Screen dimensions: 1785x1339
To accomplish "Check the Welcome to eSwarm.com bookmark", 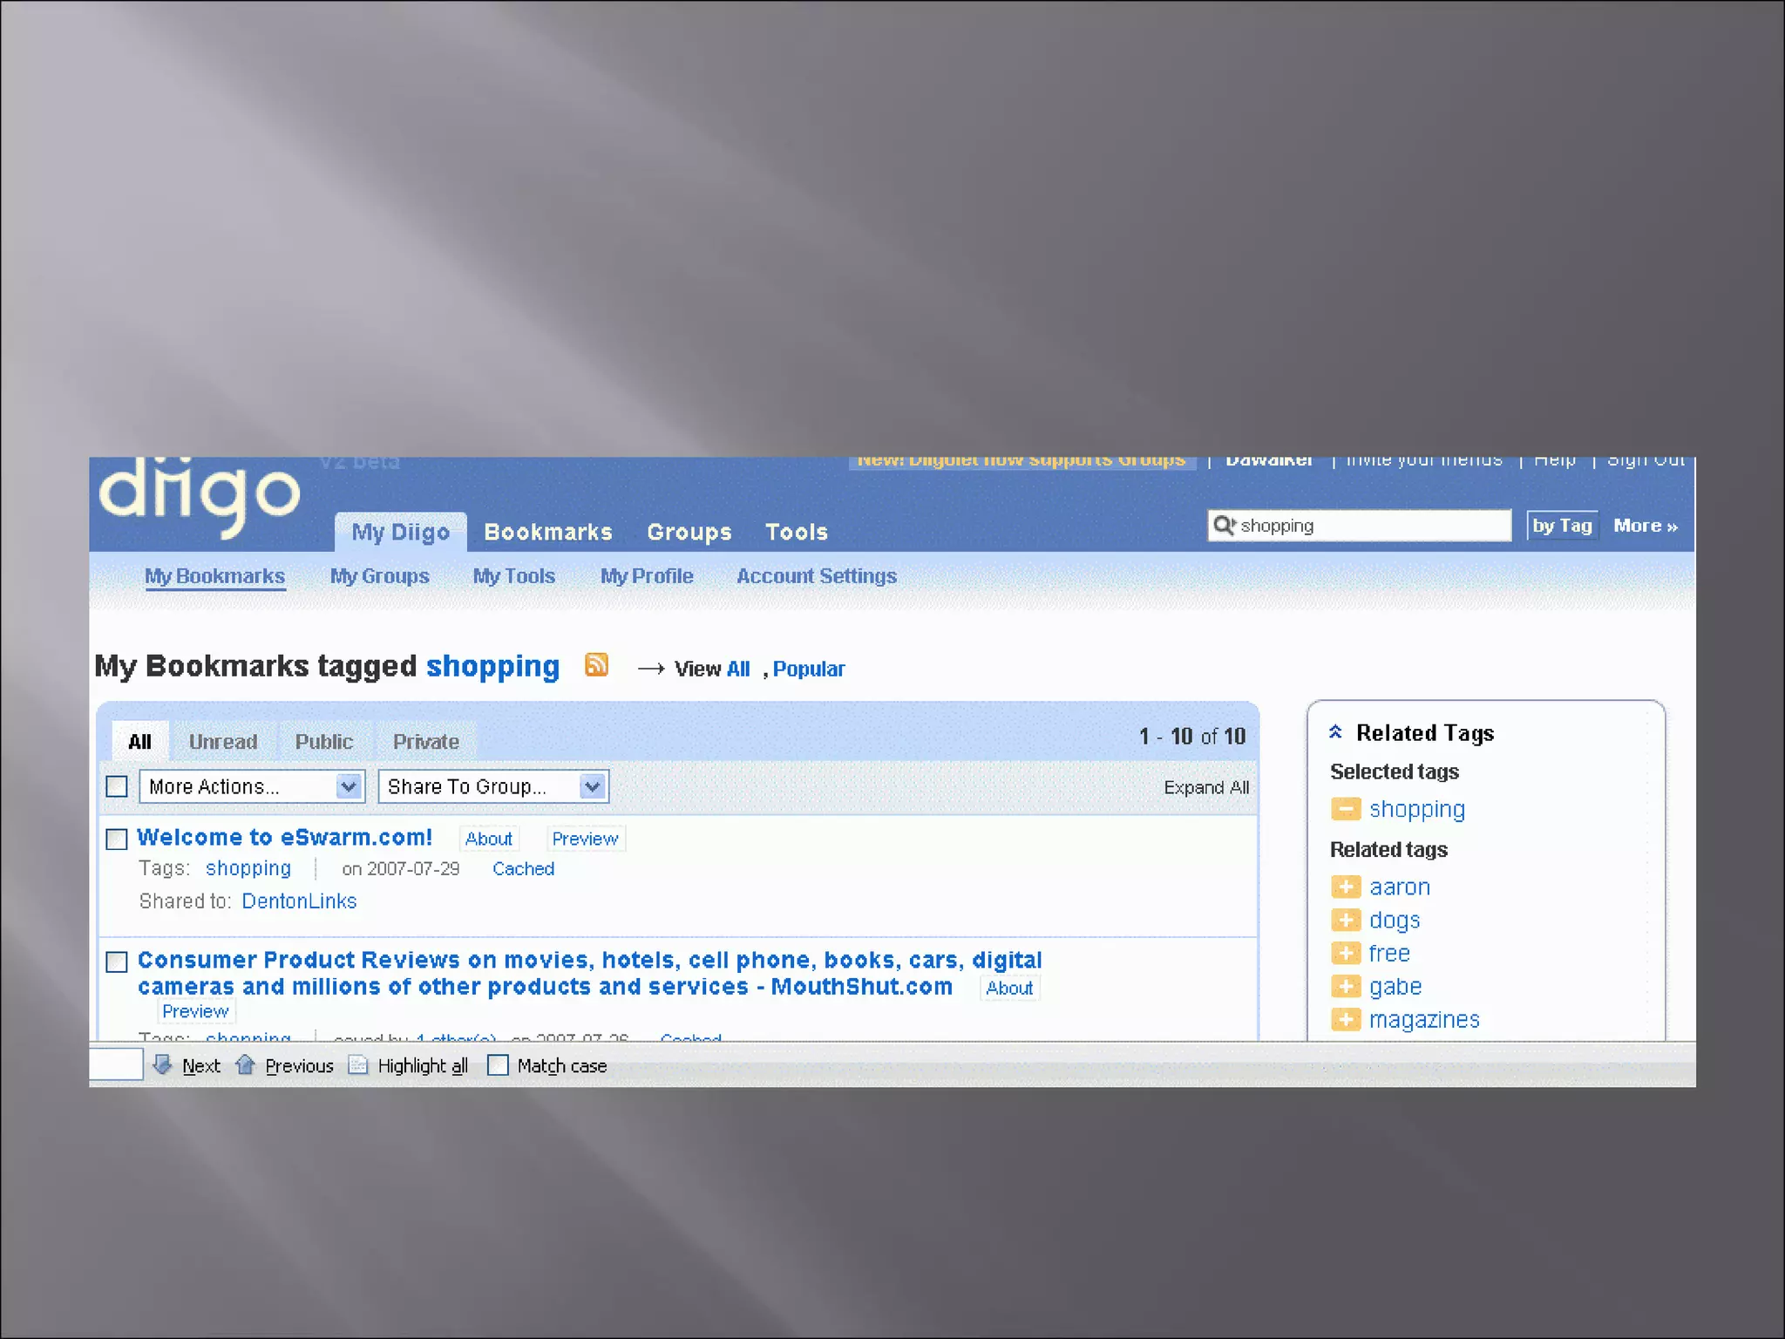I will 117,839.
